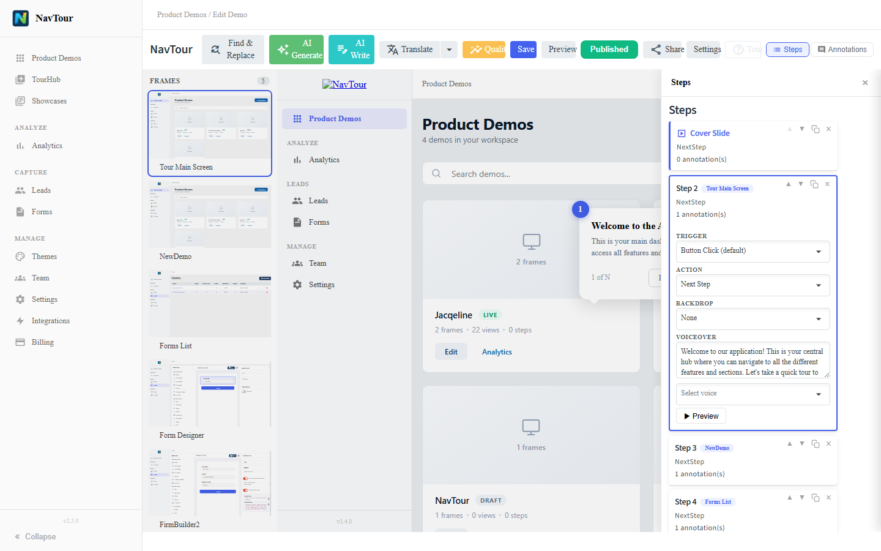Image resolution: width=881 pixels, height=551 pixels.
Task: Click the Translate button
Action: tap(410, 50)
